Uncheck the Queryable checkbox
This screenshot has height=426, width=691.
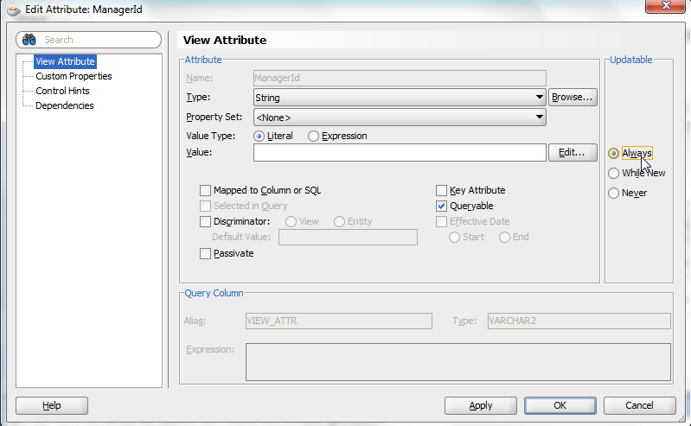(441, 206)
